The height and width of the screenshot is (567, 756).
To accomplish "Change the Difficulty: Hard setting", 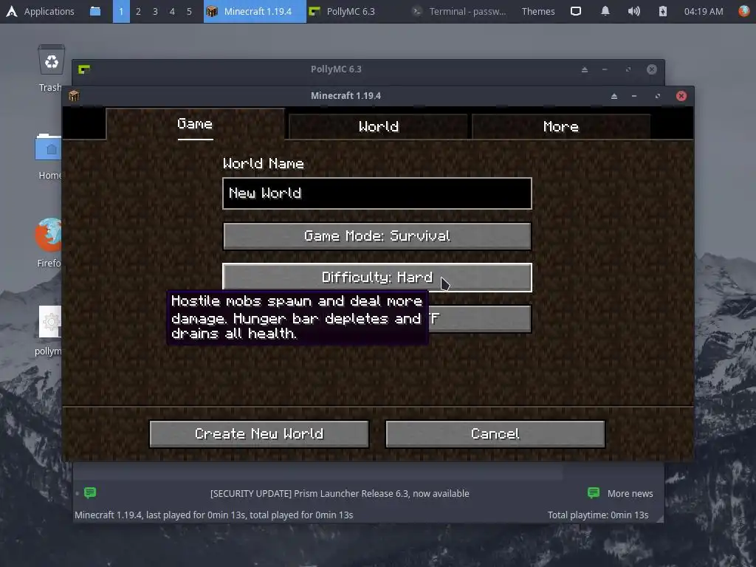I will tap(377, 278).
